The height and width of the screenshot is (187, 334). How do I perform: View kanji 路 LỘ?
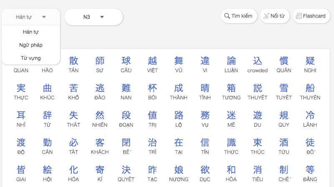(179, 119)
